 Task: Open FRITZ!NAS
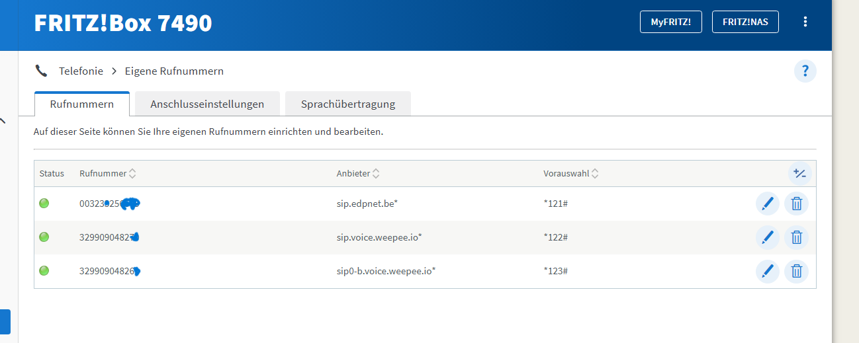(745, 22)
